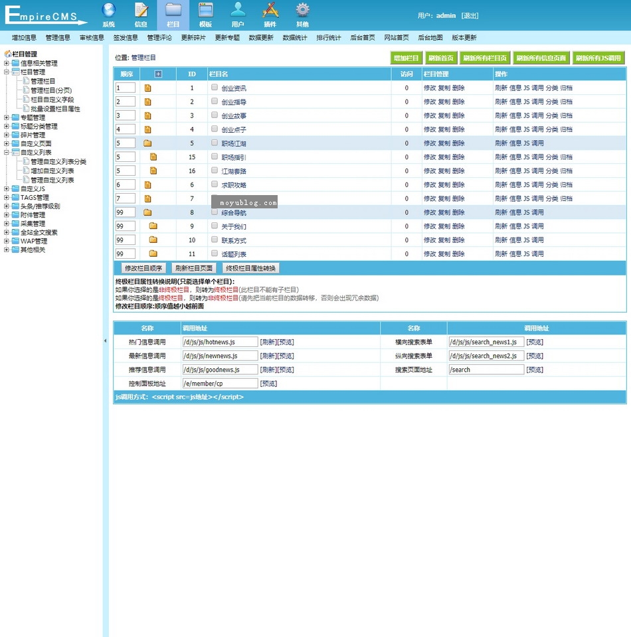Open 批量设置栏目属性 in the left tree

[x=55, y=108]
